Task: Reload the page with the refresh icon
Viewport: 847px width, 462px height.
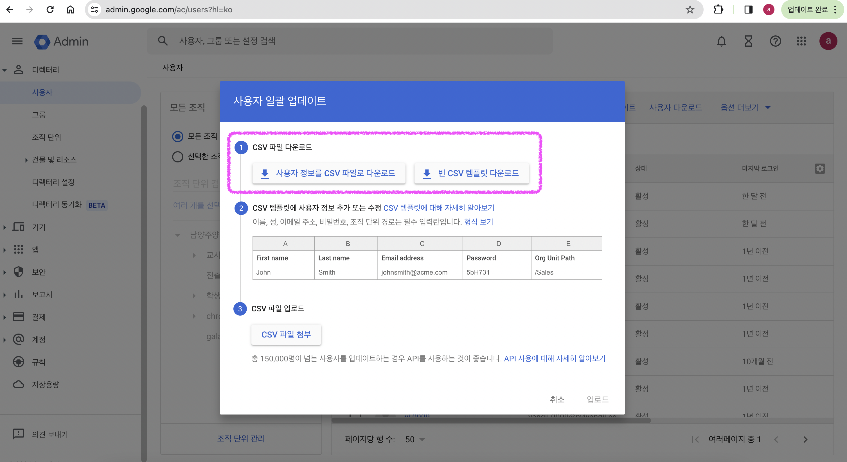Action: pyautogui.click(x=50, y=10)
